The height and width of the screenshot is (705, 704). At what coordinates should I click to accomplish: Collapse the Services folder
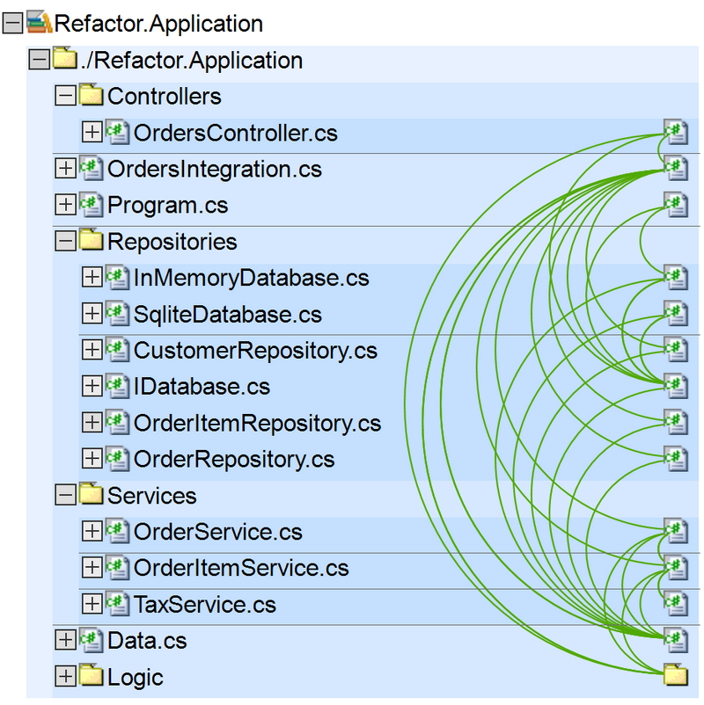coord(65,495)
